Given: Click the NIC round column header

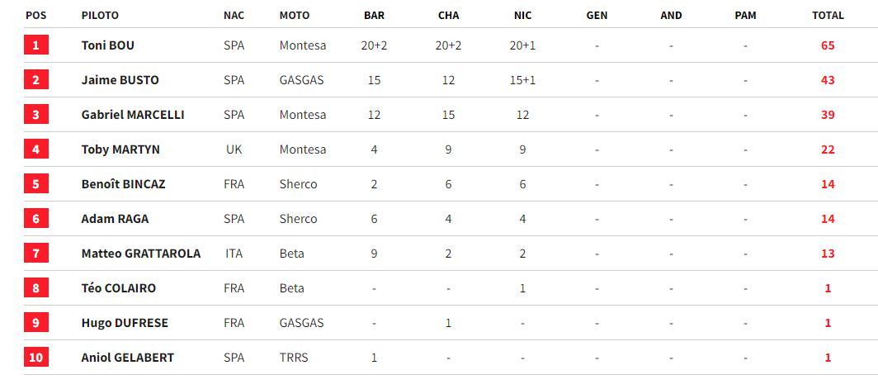Looking at the screenshot, I should (x=522, y=15).
